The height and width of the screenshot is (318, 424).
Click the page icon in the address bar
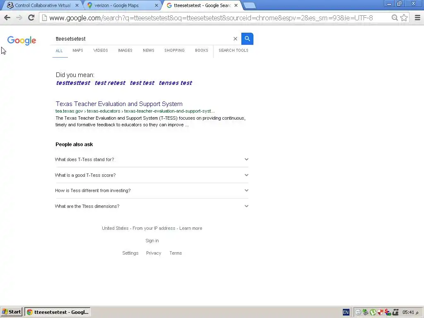tap(44, 18)
